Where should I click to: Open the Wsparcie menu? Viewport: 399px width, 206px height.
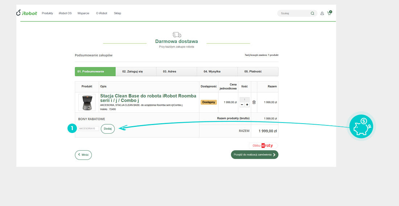tap(83, 13)
